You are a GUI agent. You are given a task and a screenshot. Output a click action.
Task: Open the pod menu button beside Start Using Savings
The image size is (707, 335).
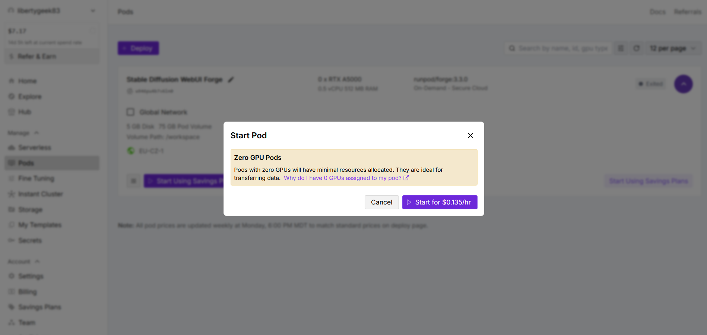pos(134,181)
